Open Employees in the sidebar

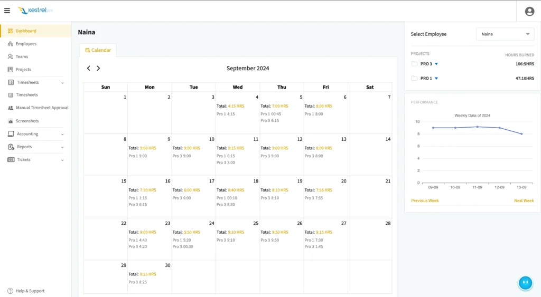(26, 44)
